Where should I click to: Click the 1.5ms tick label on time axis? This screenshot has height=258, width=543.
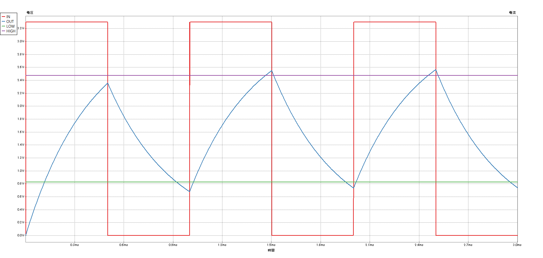coord(271,245)
